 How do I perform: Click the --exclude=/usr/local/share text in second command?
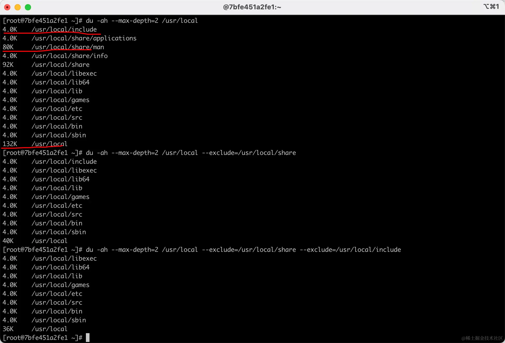pos(249,153)
